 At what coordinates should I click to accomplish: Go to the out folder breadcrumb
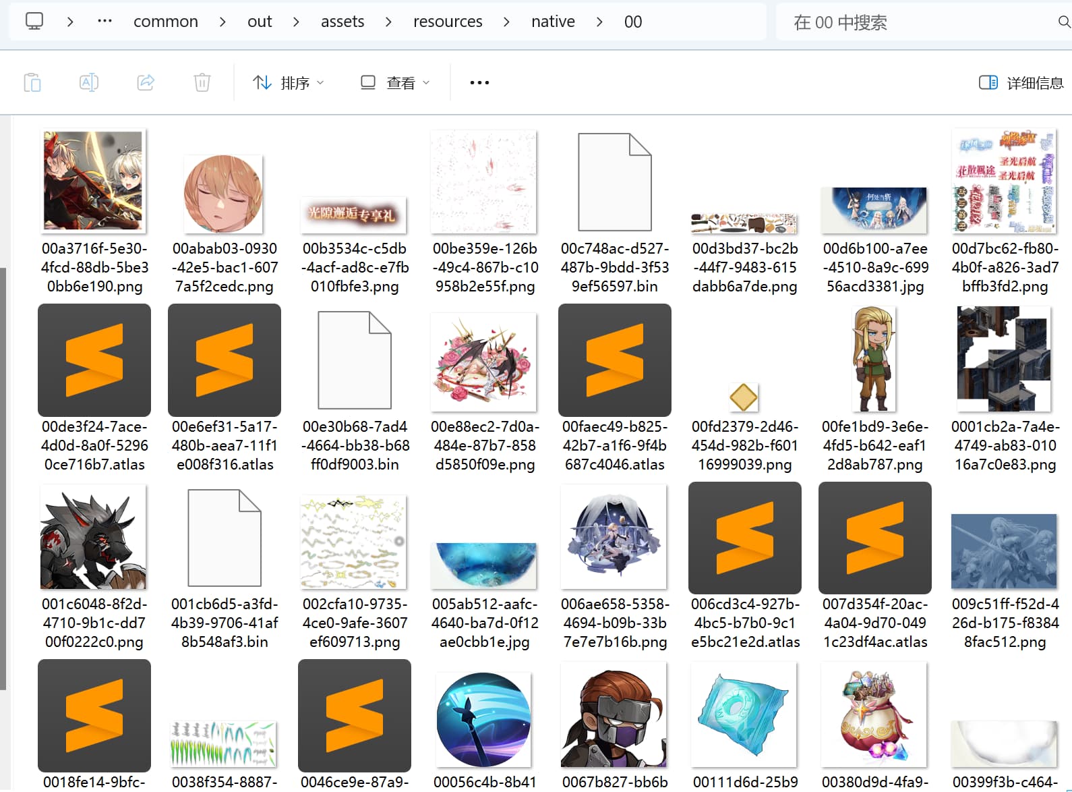click(x=260, y=22)
